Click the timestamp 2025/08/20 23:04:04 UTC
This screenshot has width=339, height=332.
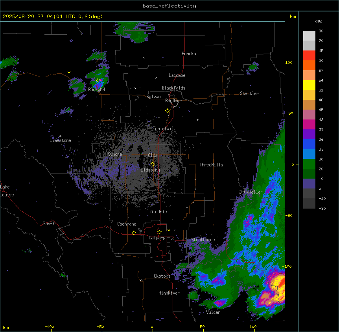(x=39, y=17)
